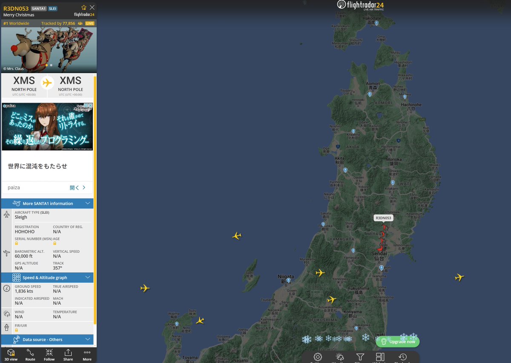Click the 1,836 kts ground speed value

point(24,292)
